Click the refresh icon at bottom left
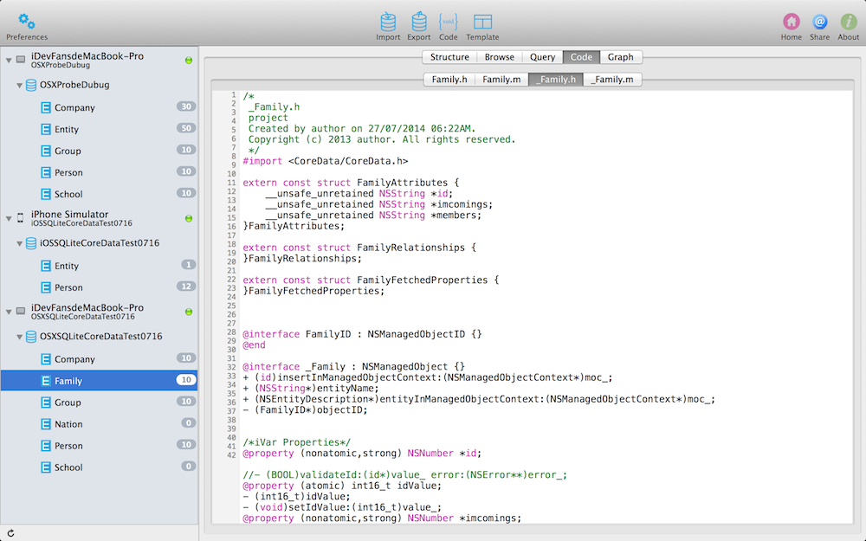Viewport: 866px width, 541px height. 10,533
